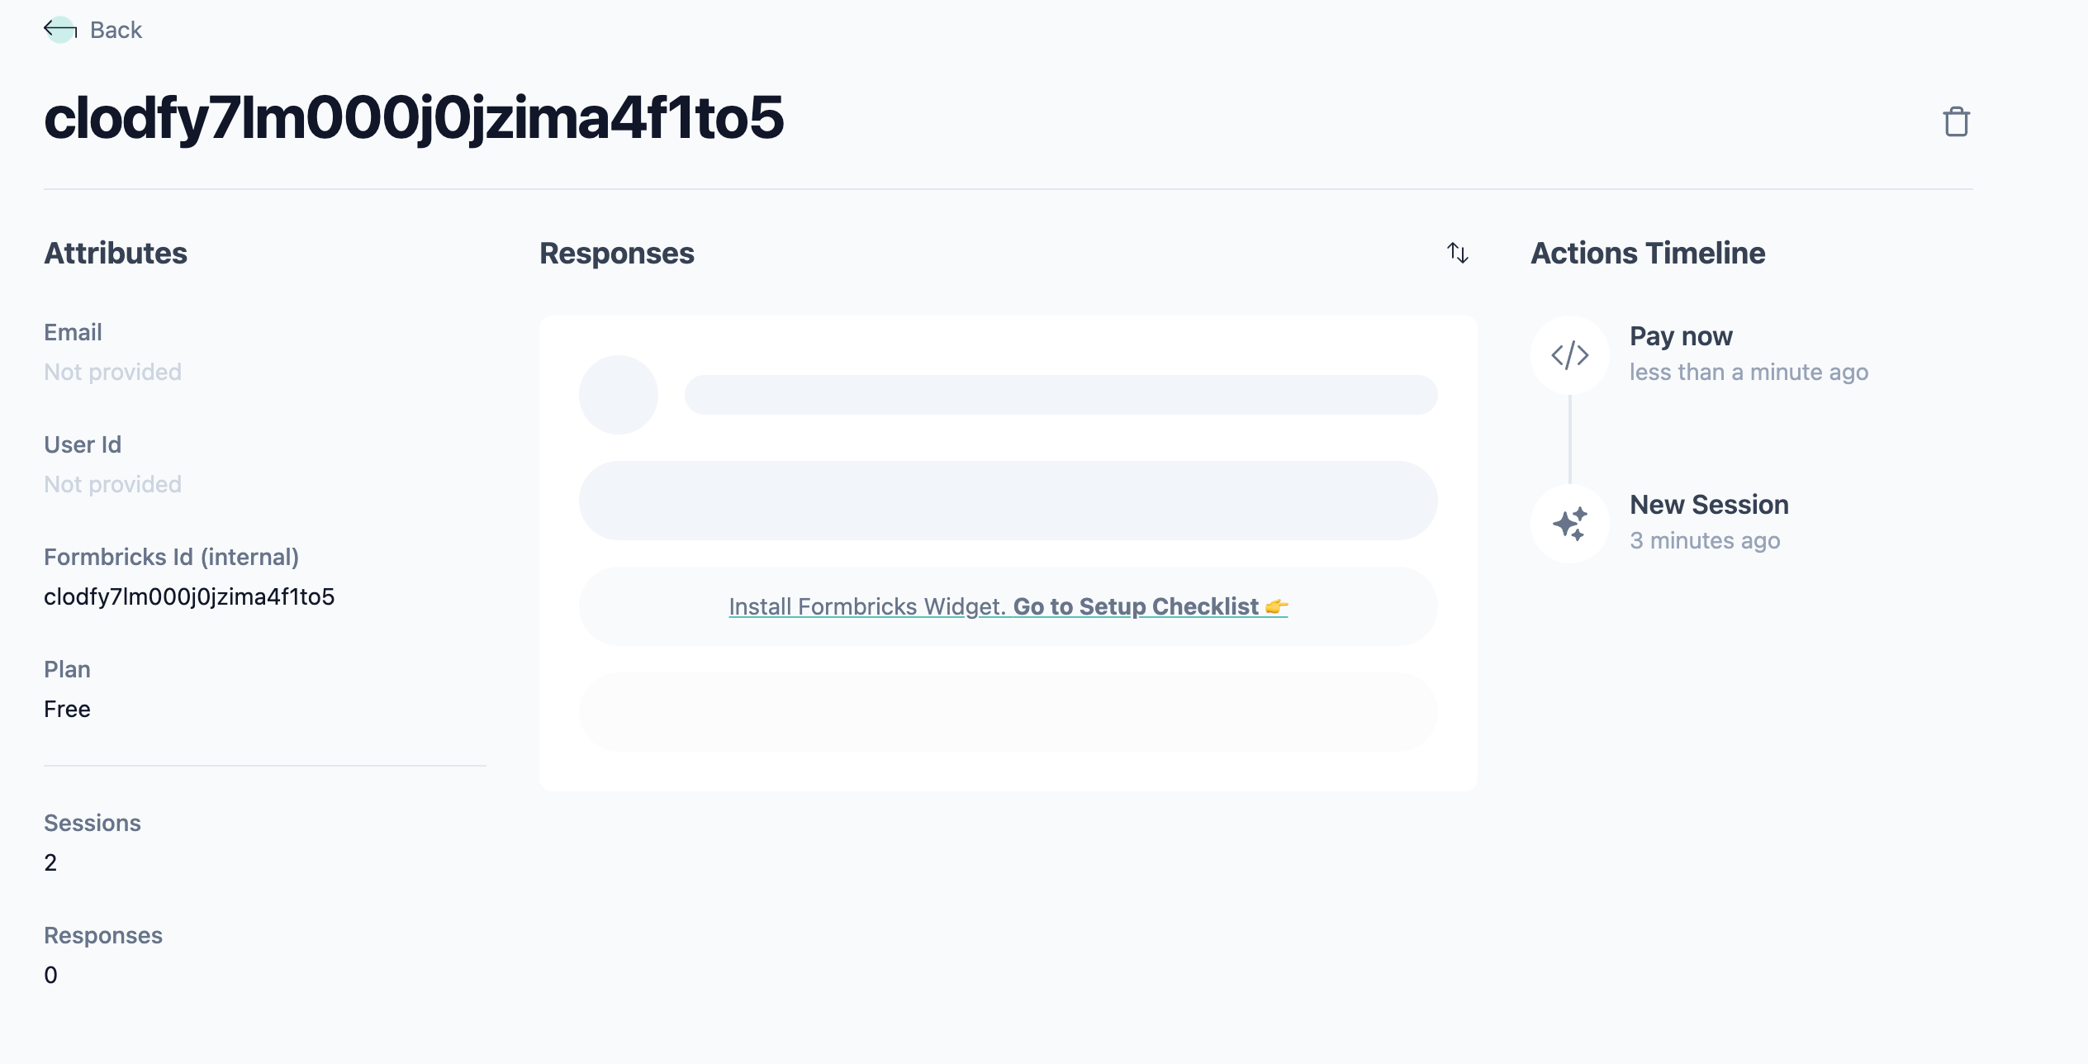Viewport: 2088px width, 1064px height.
Task: Click the Sessions count value
Action: coord(50,862)
